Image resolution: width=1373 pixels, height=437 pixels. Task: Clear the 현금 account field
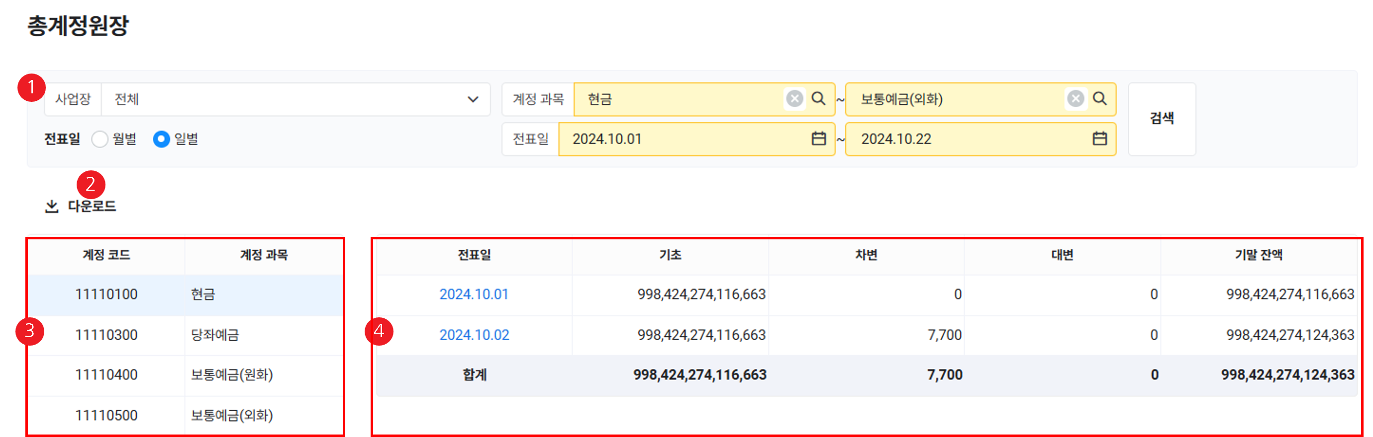point(794,99)
